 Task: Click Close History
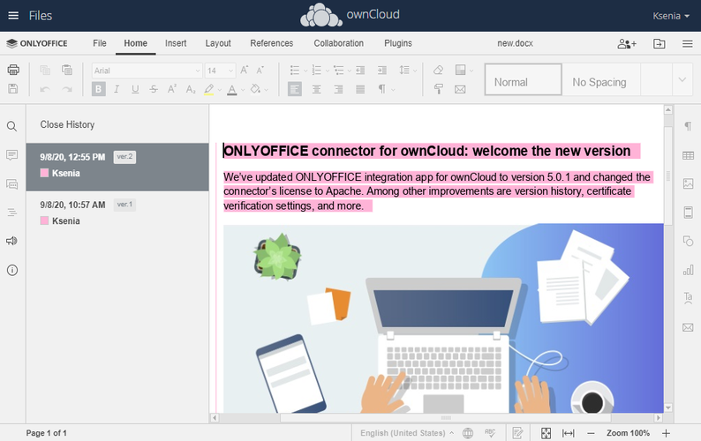[x=67, y=124]
